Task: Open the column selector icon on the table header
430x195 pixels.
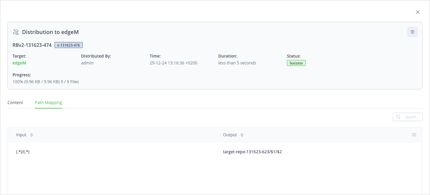Action: tap(414, 135)
